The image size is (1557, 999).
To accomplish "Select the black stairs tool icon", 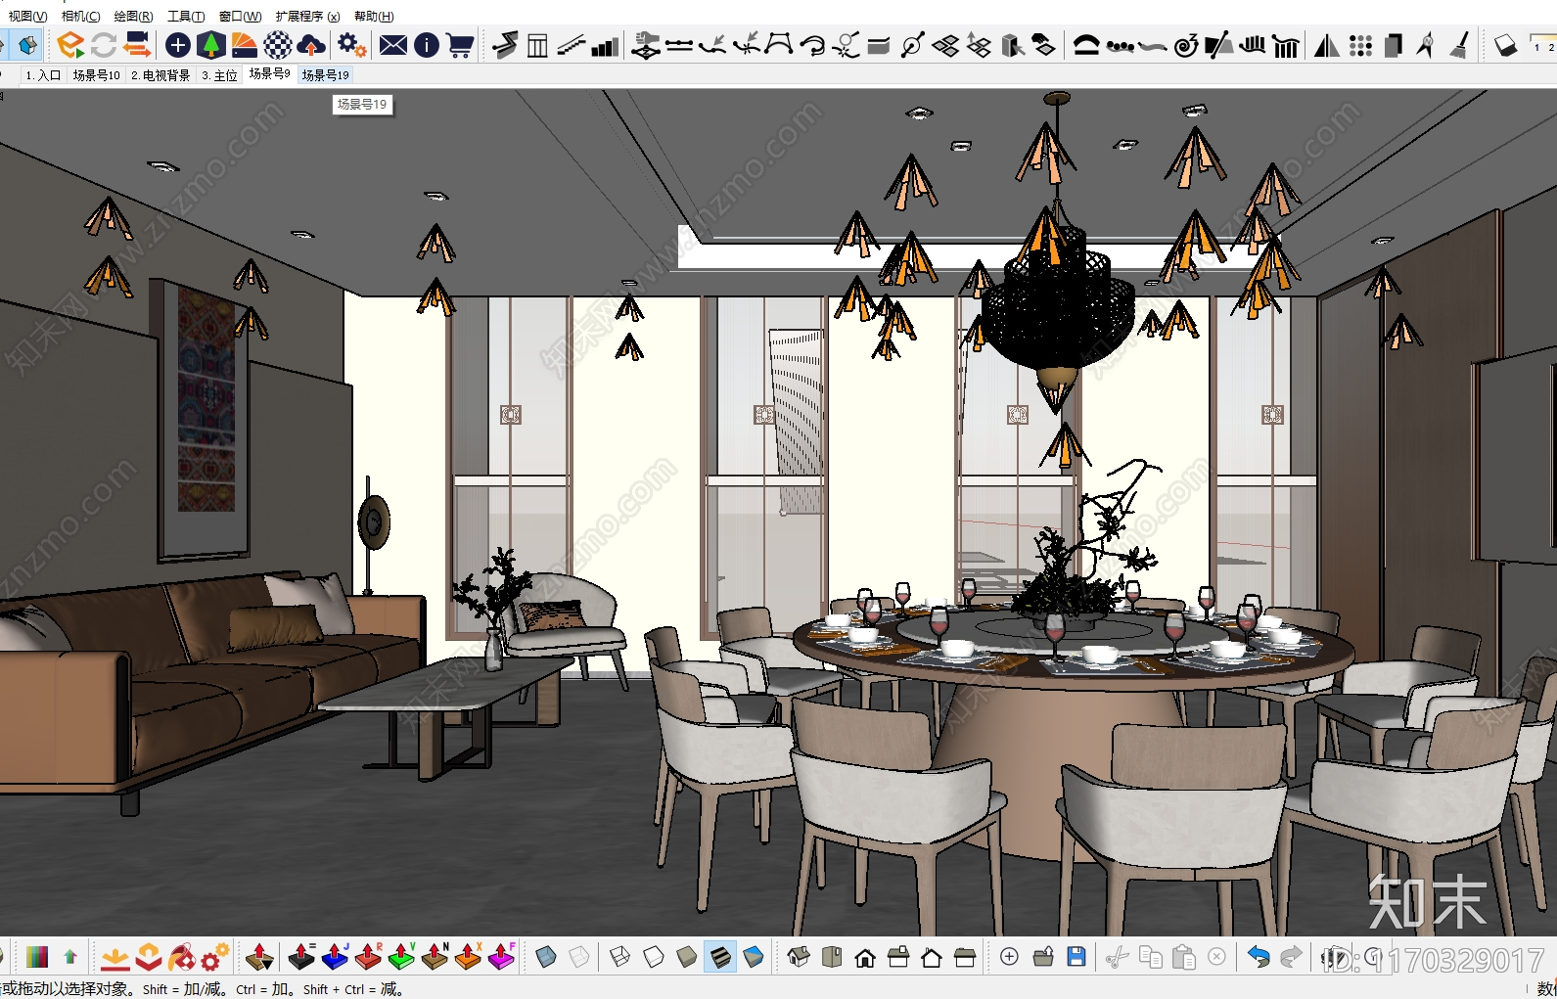I will (x=505, y=45).
